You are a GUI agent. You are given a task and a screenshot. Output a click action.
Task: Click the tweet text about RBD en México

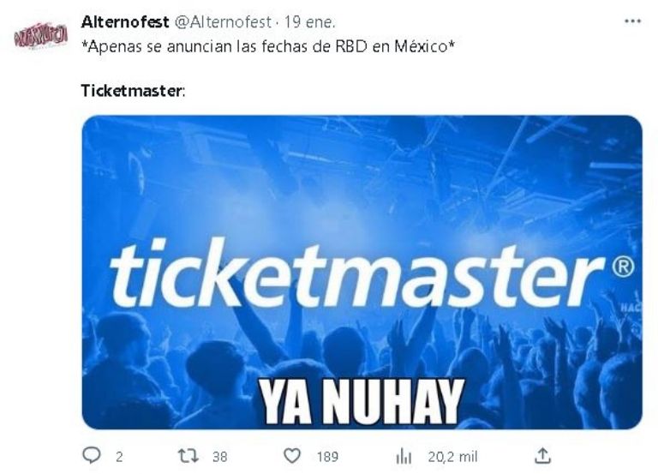point(267,46)
